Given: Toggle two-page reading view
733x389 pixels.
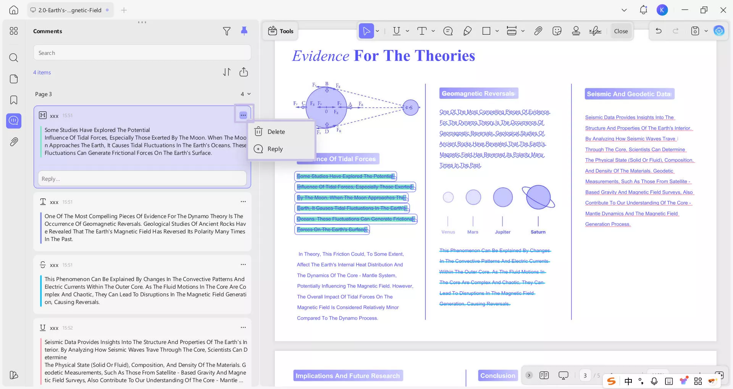Looking at the screenshot, I should click(x=544, y=375).
